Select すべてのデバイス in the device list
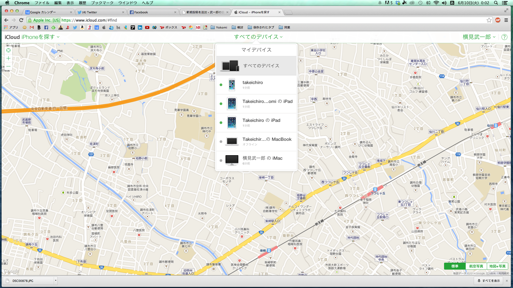 pos(256,66)
